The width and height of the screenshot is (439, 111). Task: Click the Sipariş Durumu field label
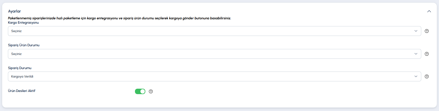pyautogui.click(x=20, y=68)
